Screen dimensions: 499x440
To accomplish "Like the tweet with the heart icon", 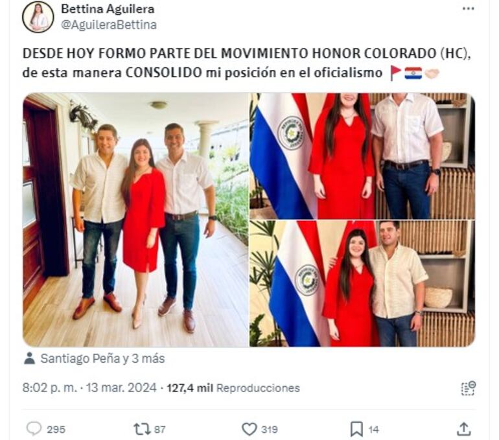I will coord(250,429).
